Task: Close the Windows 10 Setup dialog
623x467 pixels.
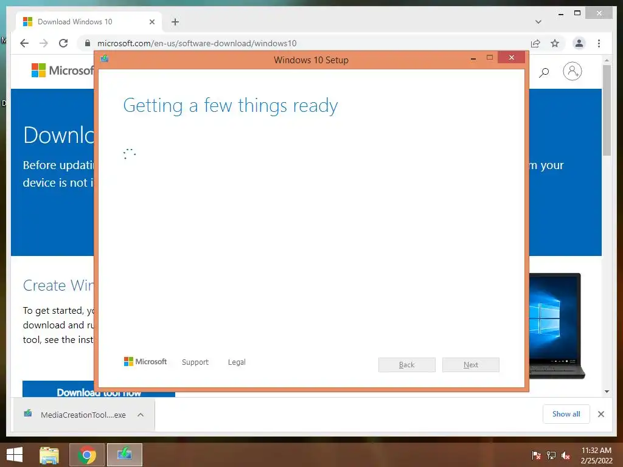Action: 511,58
